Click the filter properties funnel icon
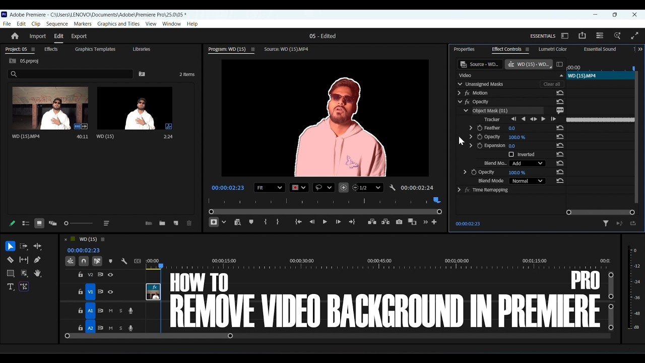Screen dimensions: 645x363 click(x=606, y=223)
